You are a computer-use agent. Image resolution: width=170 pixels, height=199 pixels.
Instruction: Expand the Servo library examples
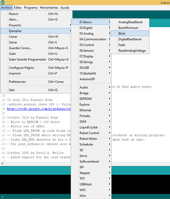tap(91, 156)
